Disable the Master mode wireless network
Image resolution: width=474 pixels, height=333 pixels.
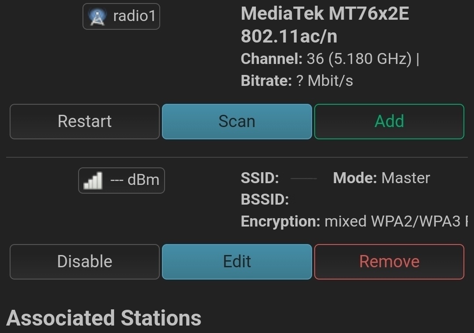[85, 262]
